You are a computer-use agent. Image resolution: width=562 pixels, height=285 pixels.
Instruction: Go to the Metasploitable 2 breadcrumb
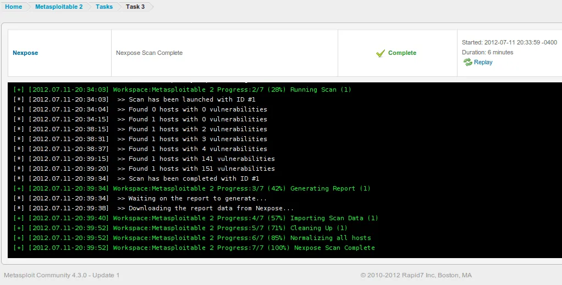[59, 7]
